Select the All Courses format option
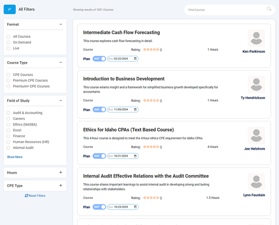The width and height of the screenshot is (279, 225). pyautogui.click(x=8, y=37)
